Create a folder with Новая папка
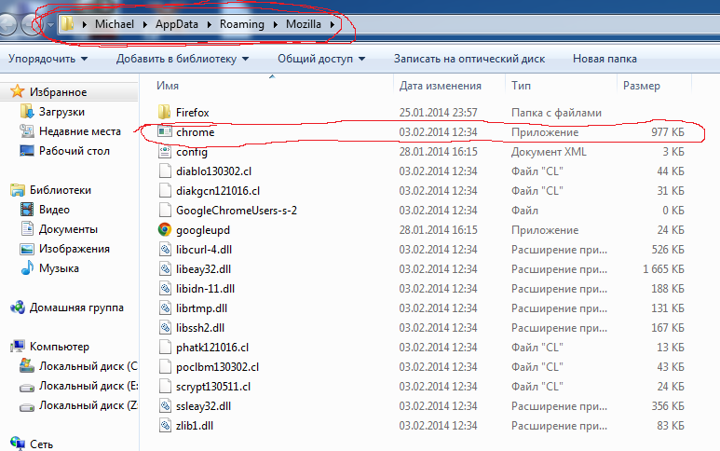 pyautogui.click(x=605, y=59)
